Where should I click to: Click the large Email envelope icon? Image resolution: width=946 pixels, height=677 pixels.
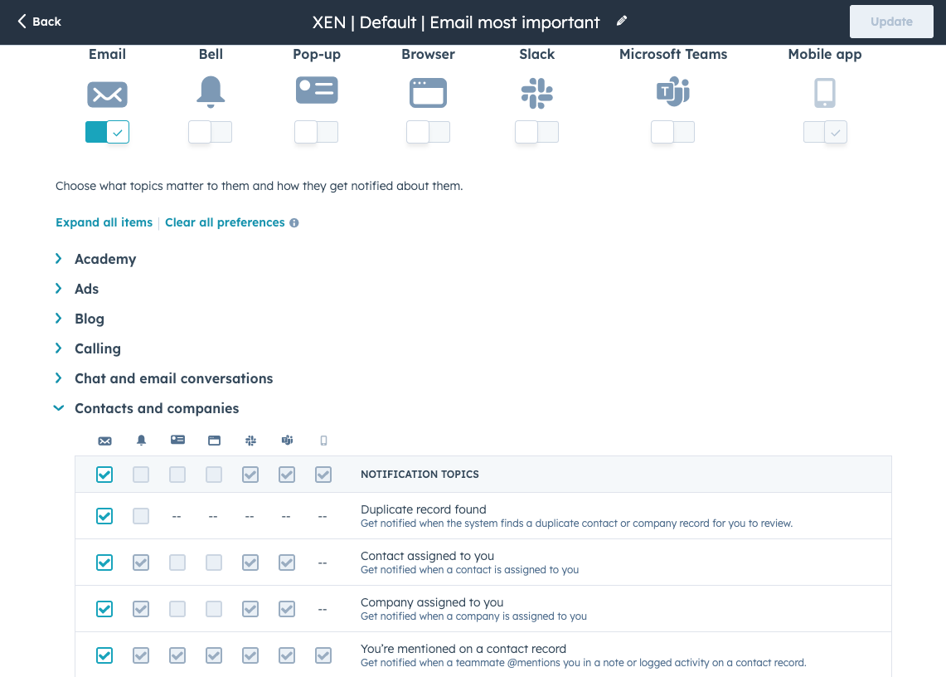tap(107, 94)
